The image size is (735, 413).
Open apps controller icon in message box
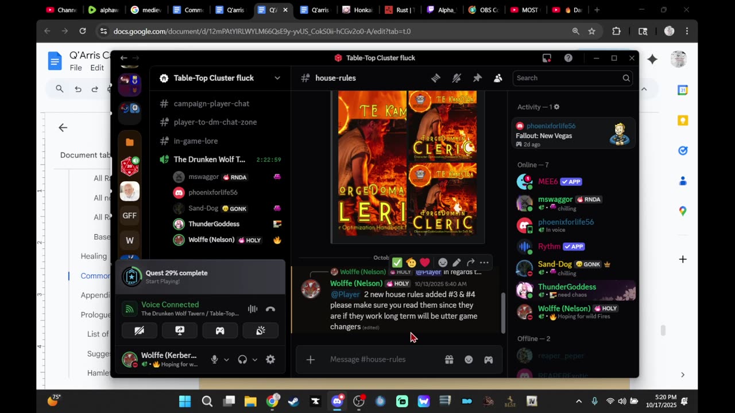pos(488,360)
